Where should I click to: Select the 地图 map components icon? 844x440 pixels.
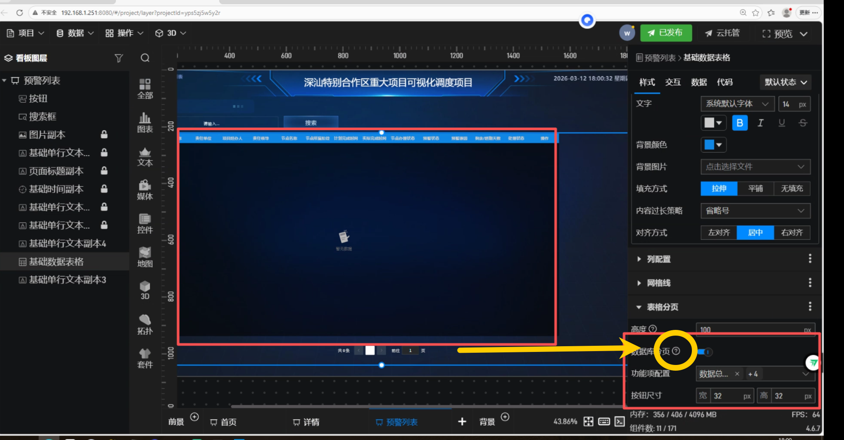pyautogui.click(x=145, y=257)
